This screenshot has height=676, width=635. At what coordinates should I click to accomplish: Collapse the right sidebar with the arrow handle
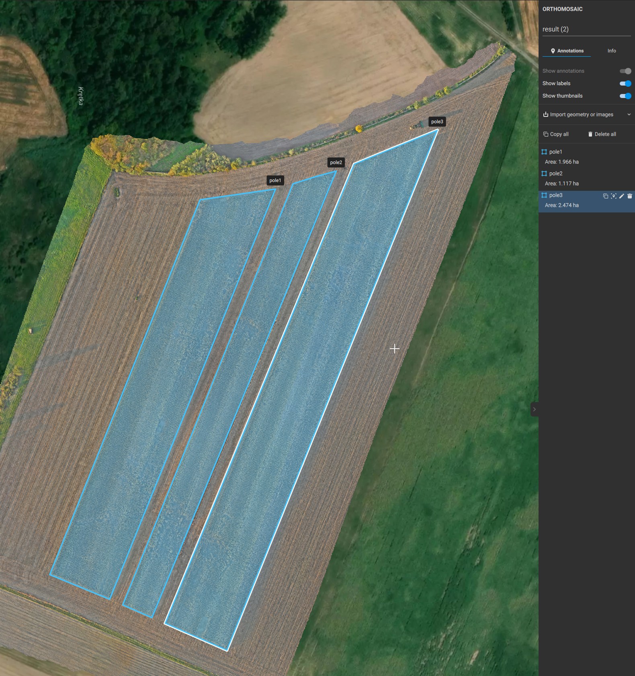[x=534, y=409]
